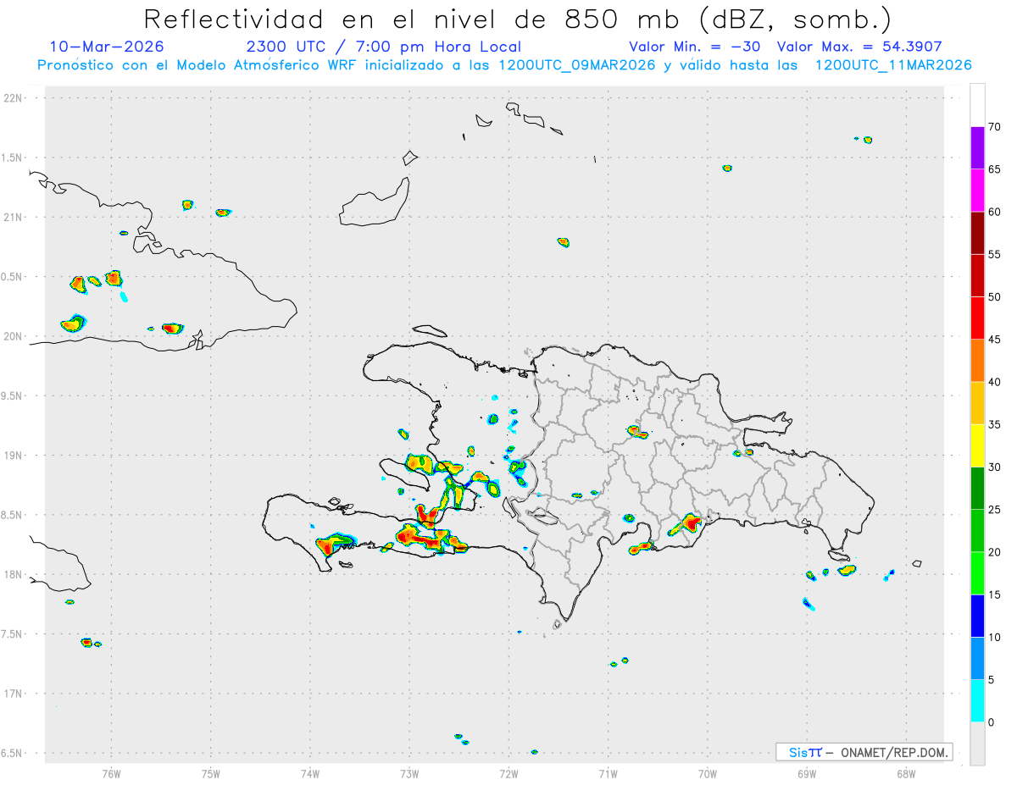This screenshot has width=1017, height=785.
Task: Click the '70' colorbar label
Action: point(995,127)
